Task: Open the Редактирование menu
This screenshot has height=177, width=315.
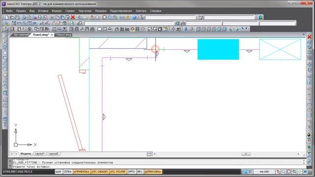Action: (x=121, y=11)
